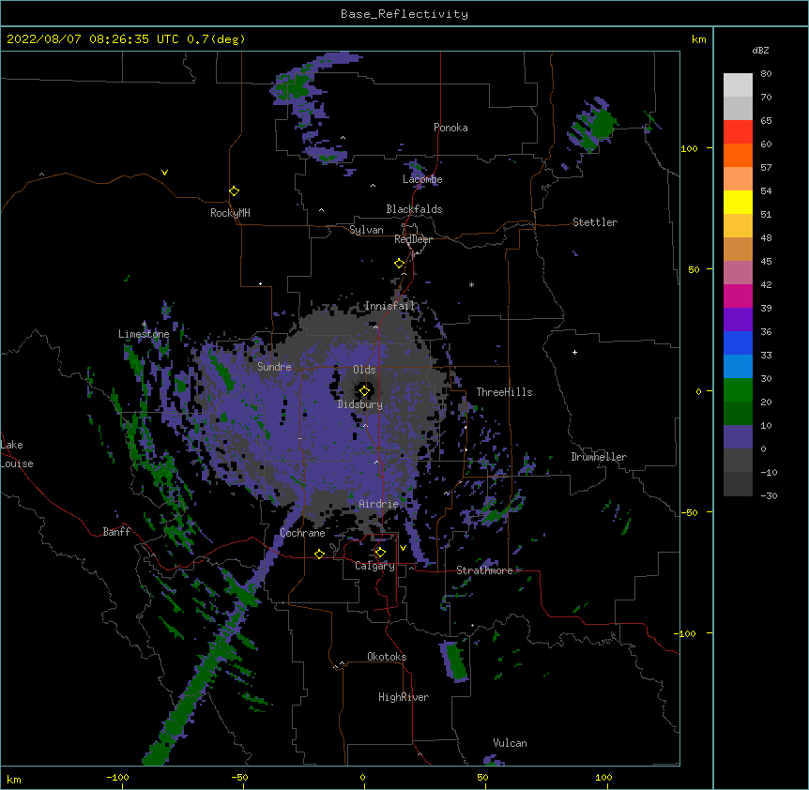Click the Strathmore city label
Screen dimensions: 809x790
tap(484, 570)
